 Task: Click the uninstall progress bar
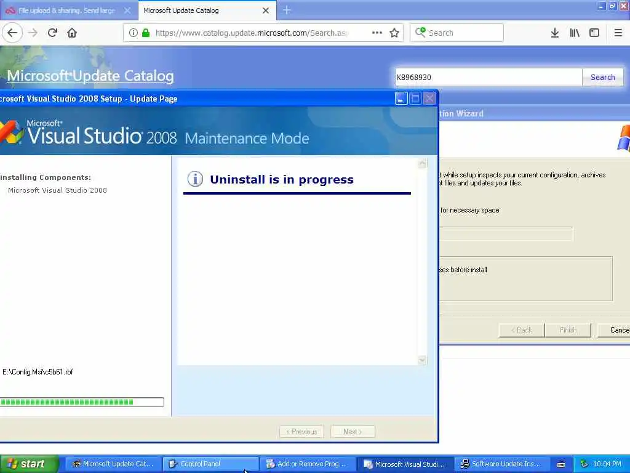(82, 402)
